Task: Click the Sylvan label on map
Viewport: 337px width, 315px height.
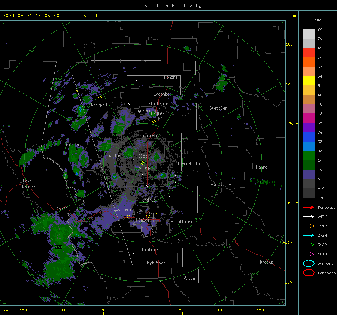Action: coord(143,110)
